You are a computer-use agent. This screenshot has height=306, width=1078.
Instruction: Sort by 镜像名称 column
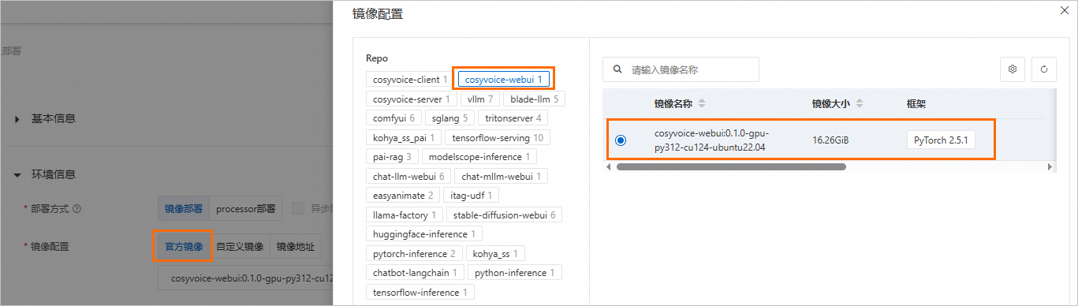[702, 104]
